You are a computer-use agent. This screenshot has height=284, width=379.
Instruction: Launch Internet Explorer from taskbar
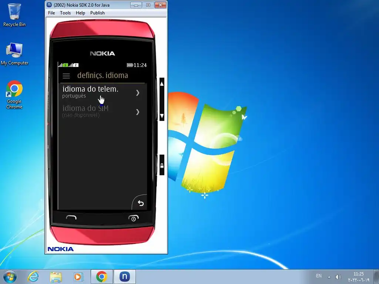[33, 277]
